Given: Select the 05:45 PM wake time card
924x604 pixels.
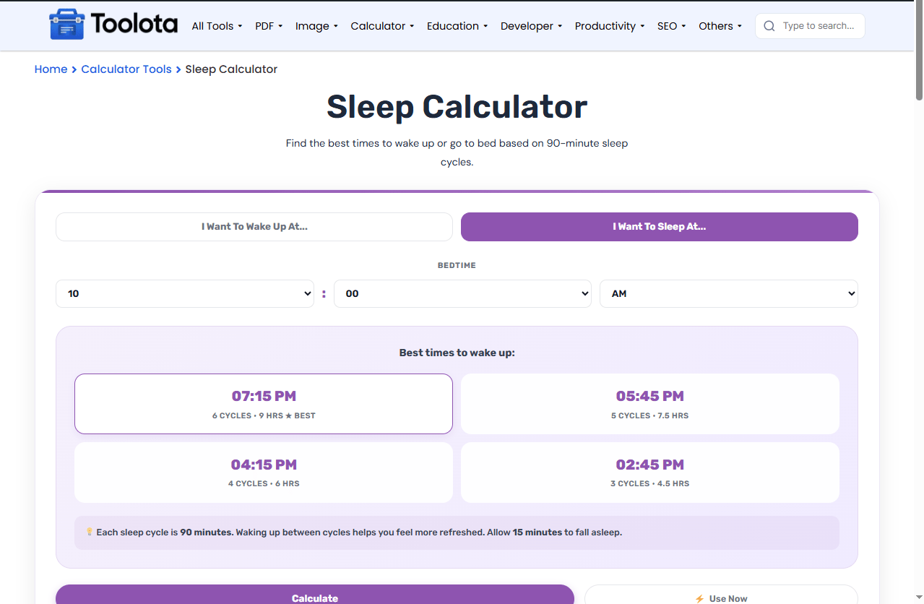Looking at the screenshot, I should (650, 404).
